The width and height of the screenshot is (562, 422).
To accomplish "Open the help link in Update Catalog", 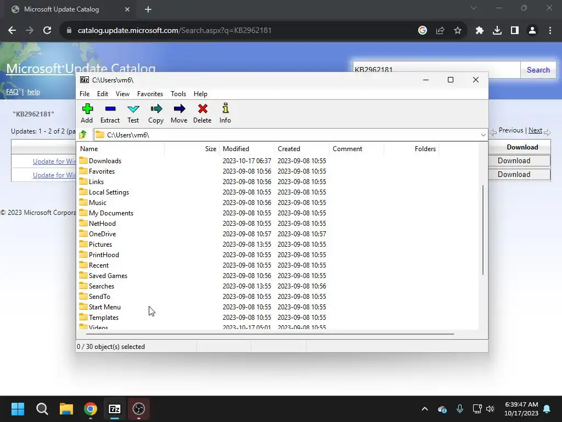I will 33,92.
